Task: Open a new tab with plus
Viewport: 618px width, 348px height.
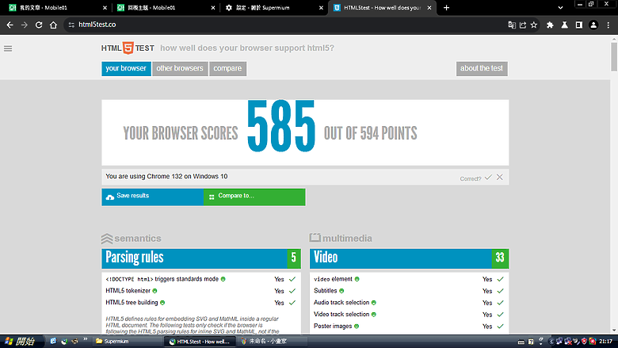Action: click(446, 7)
